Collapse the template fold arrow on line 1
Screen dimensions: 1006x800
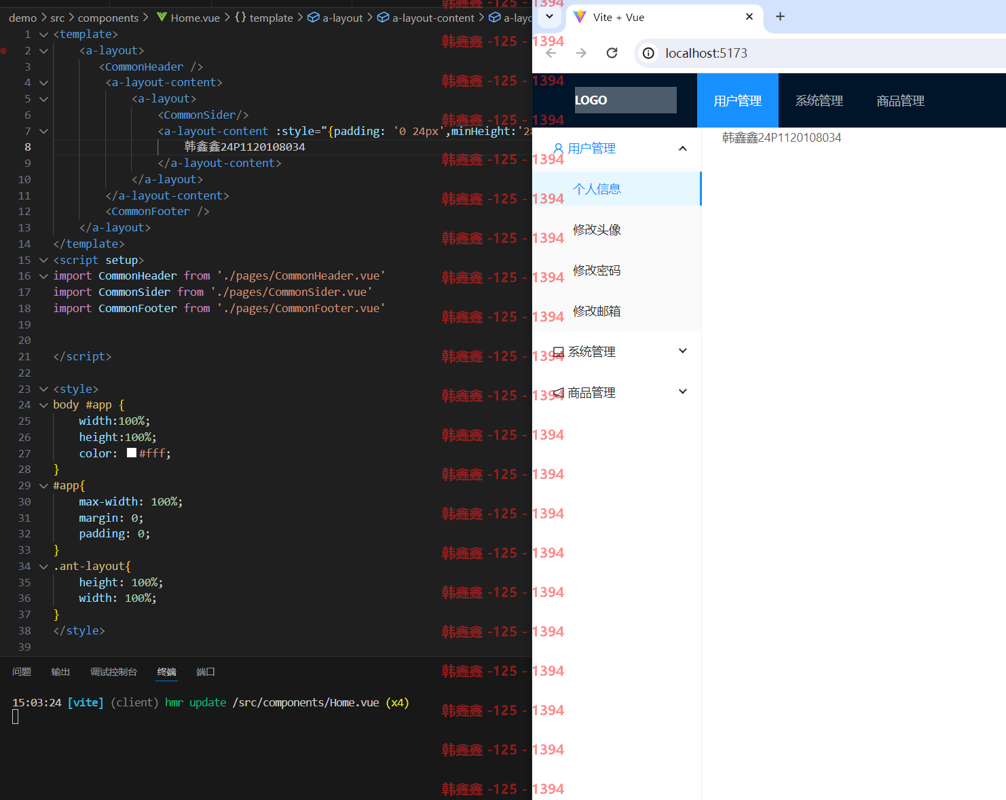tap(43, 35)
